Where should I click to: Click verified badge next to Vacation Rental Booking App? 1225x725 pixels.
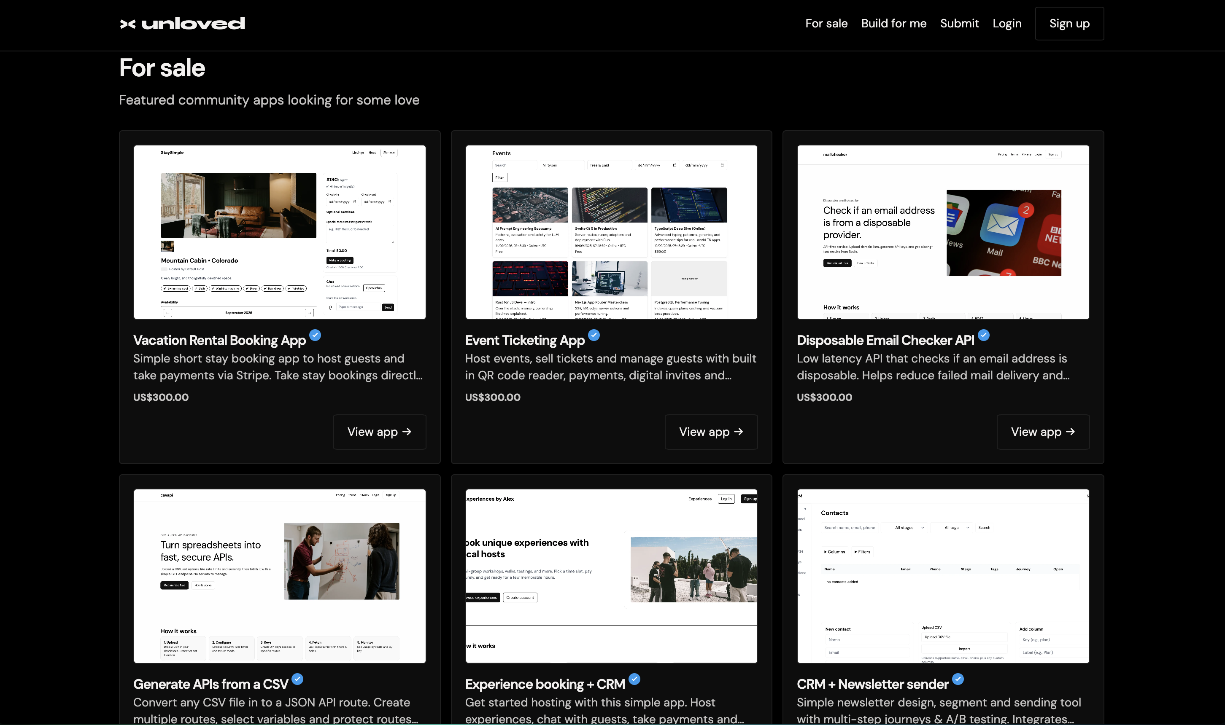pos(315,335)
